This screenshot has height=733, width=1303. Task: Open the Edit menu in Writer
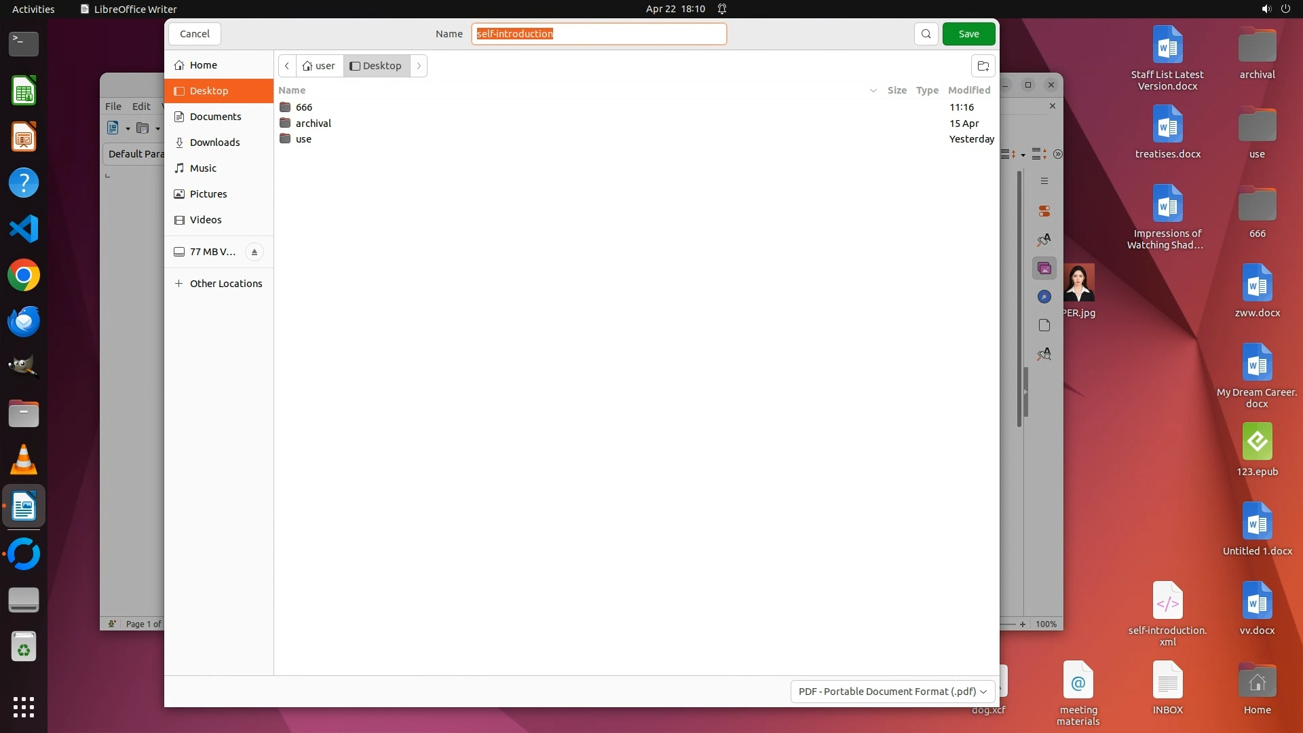(x=141, y=107)
